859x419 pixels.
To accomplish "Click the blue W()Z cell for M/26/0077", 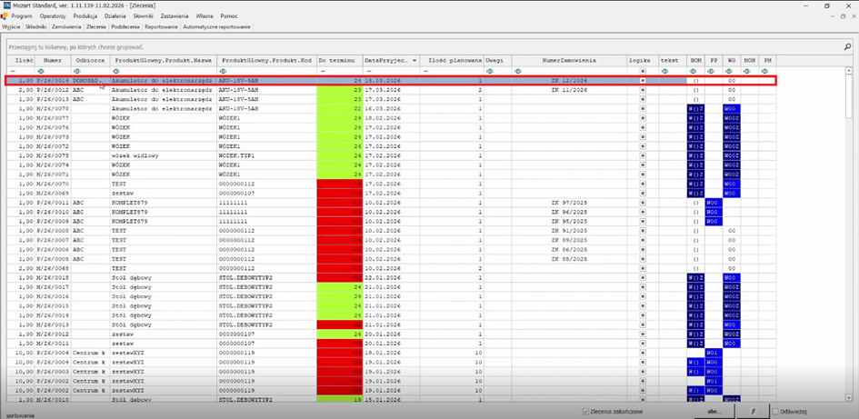I will point(695,117).
